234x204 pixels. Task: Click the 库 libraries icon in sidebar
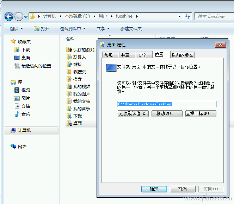pyautogui.click(x=13, y=82)
